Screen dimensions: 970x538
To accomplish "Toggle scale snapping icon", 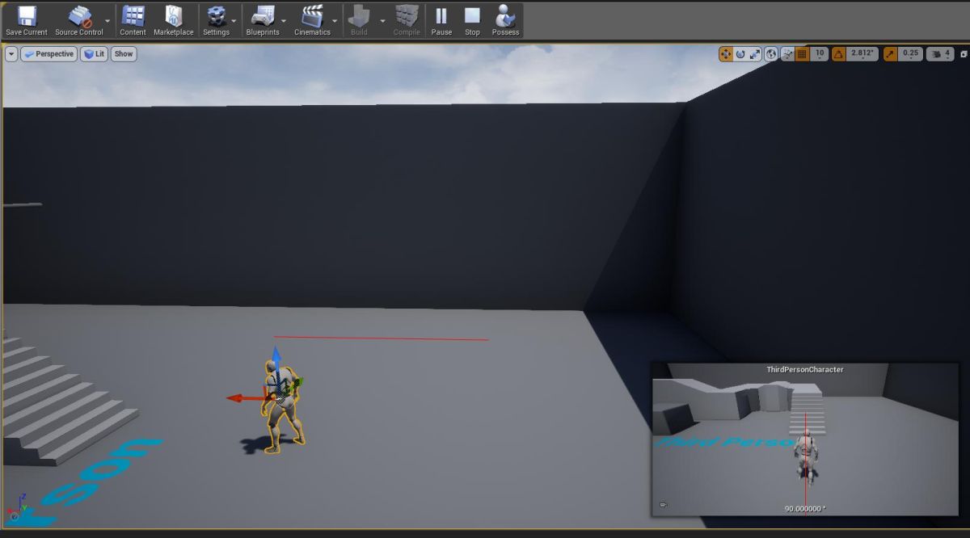I will tap(890, 54).
